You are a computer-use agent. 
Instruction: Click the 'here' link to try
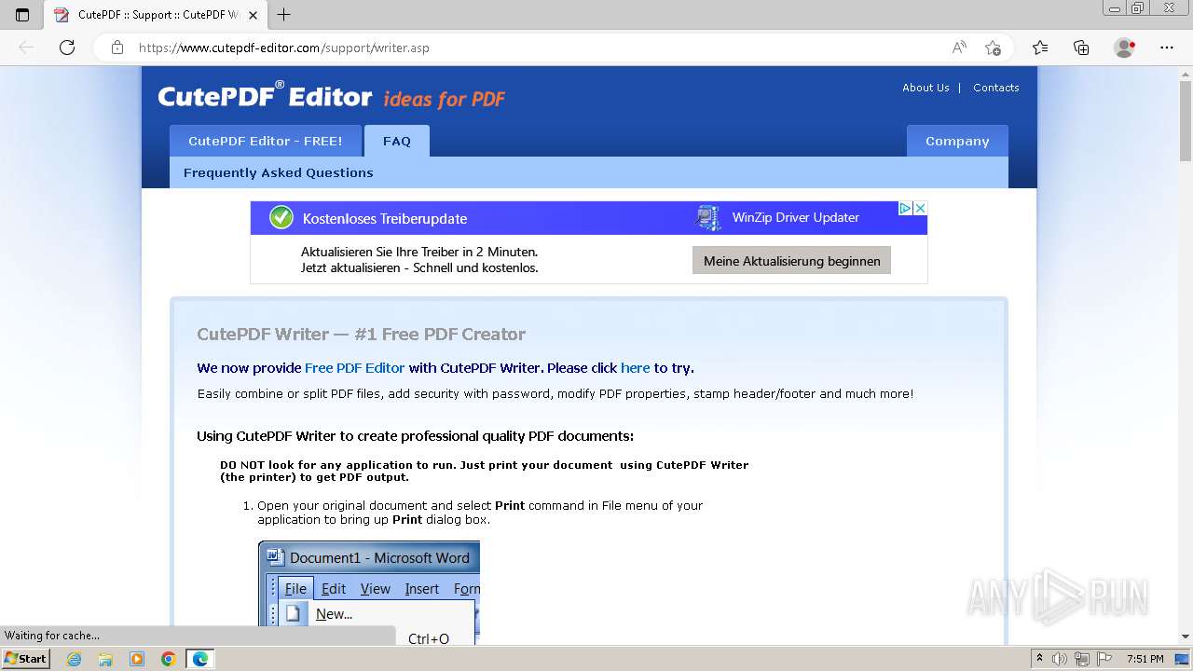[636, 368]
